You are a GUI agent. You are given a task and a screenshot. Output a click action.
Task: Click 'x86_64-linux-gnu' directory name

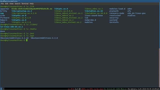[136, 13]
